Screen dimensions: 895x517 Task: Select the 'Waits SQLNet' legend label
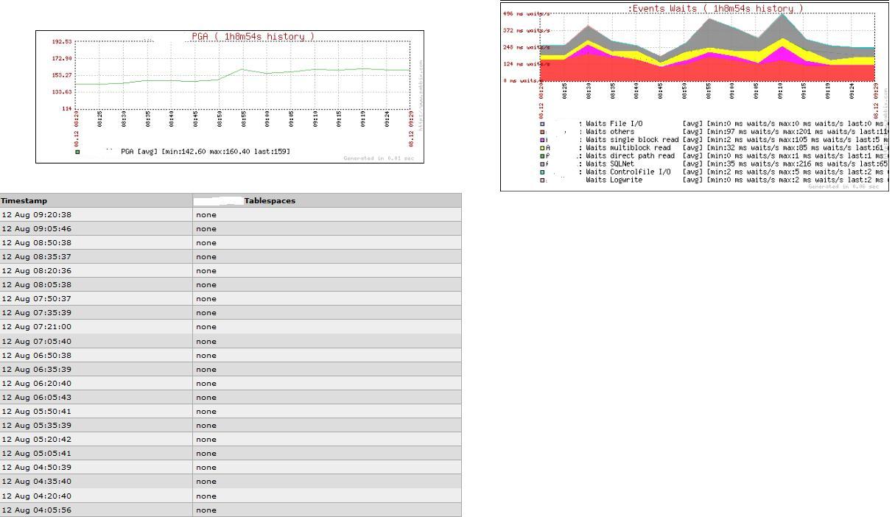610,164
